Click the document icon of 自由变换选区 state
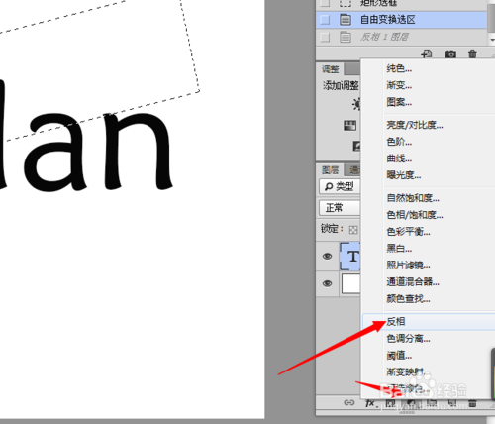This screenshot has width=495, height=424. pyautogui.click(x=346, y=20)
